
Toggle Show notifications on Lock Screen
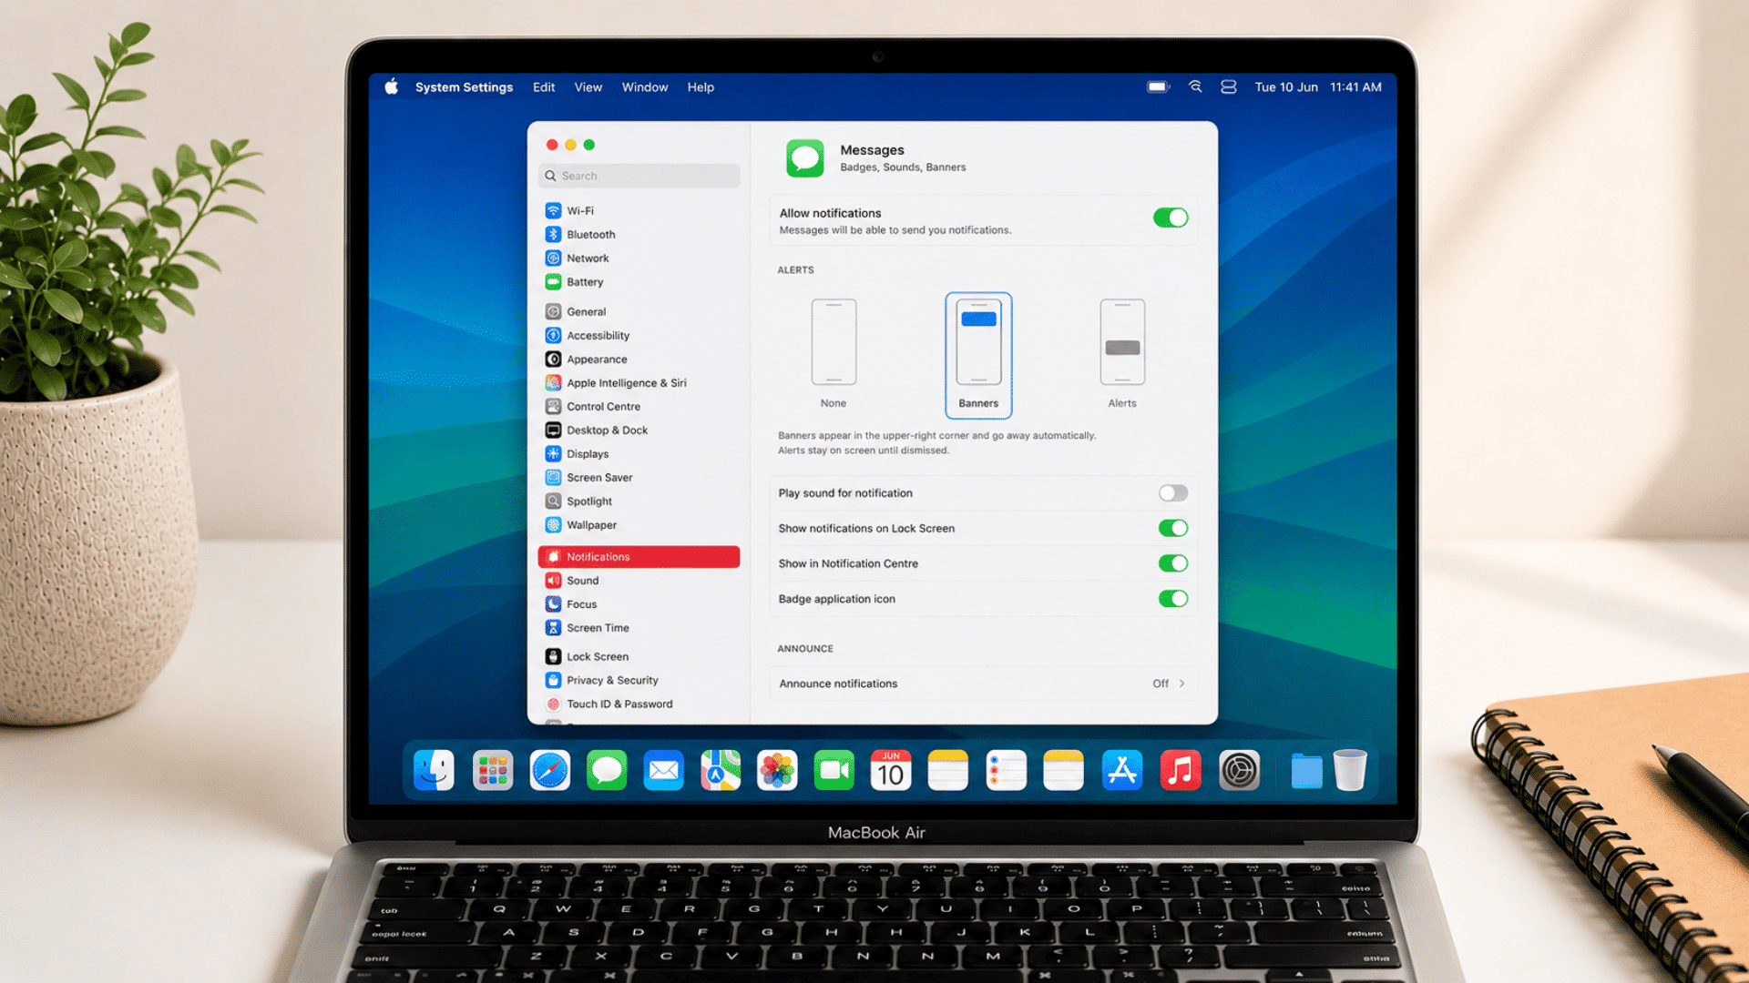click(1173, 528)
